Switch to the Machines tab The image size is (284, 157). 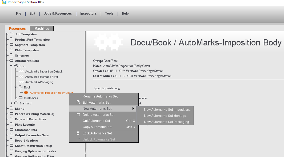42,29
